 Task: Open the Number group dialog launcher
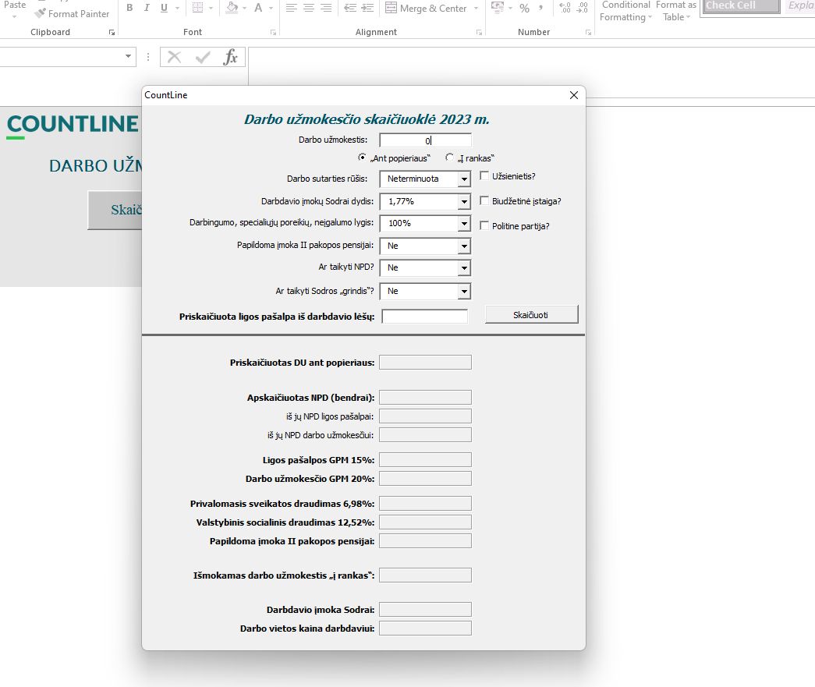click(588, 32)
